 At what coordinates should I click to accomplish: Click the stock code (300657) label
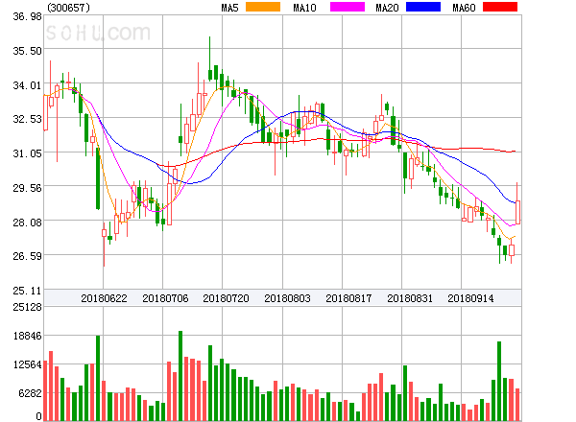click(x=69, y=8)
